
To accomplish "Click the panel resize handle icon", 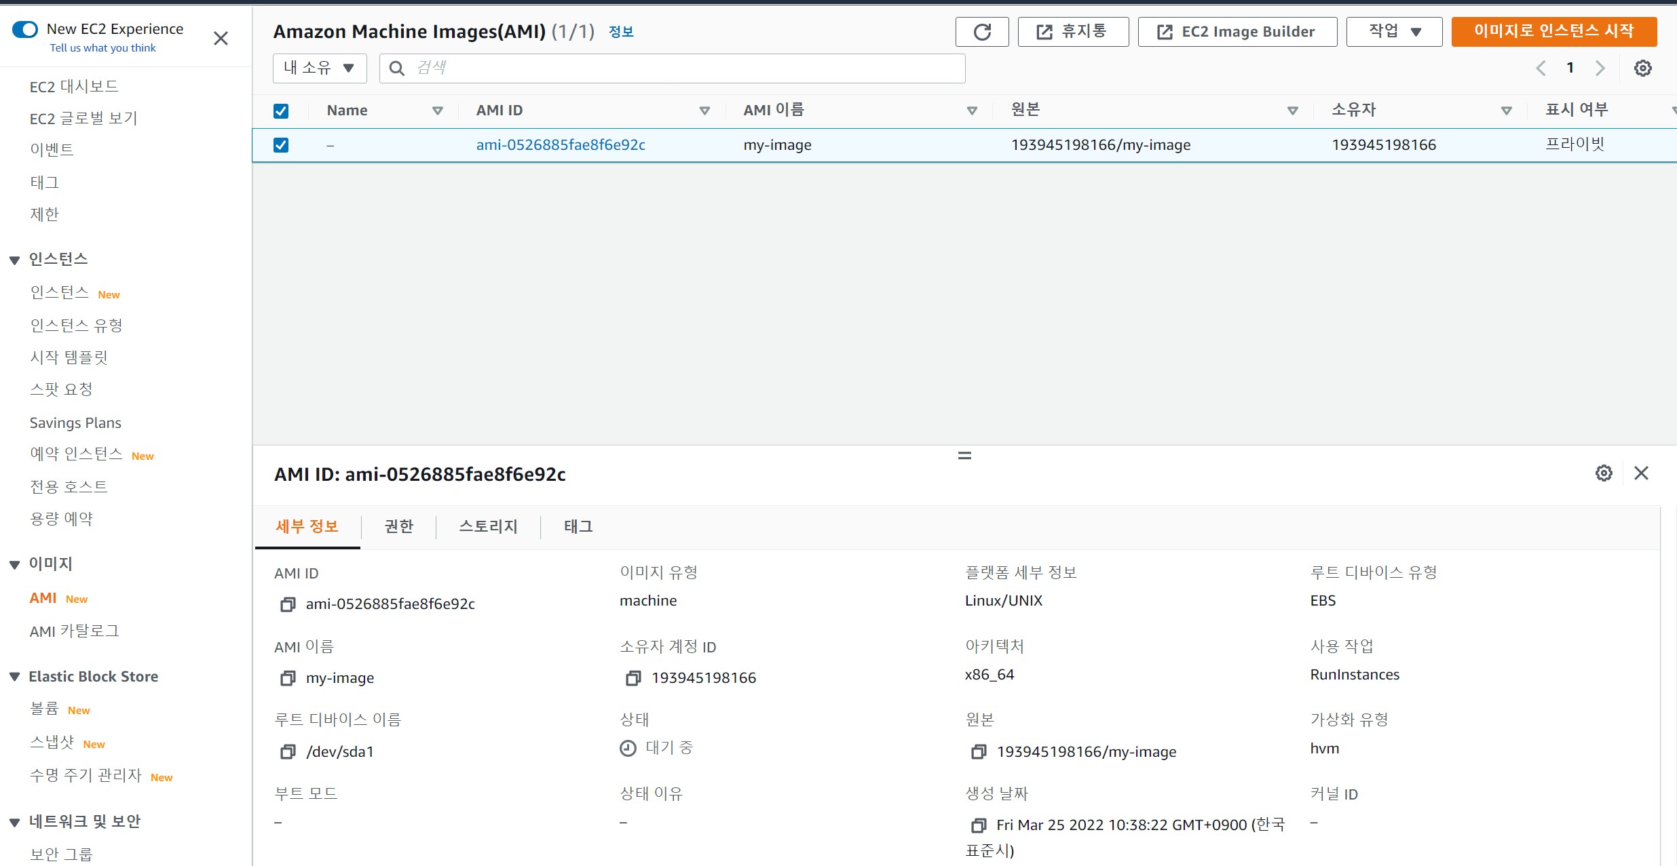I will (x=964, y=456).
